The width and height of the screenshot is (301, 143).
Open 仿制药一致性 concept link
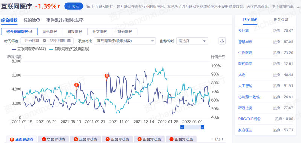click(250, 97)
